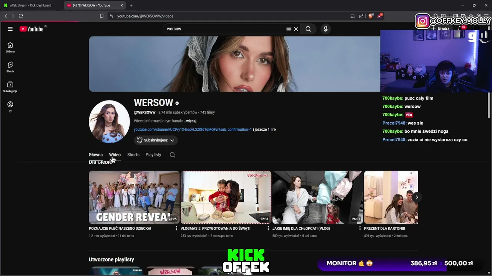Open the cast icon in address bar
The width and height of the screenshot is (492, 276).
[x=352, y=16]
